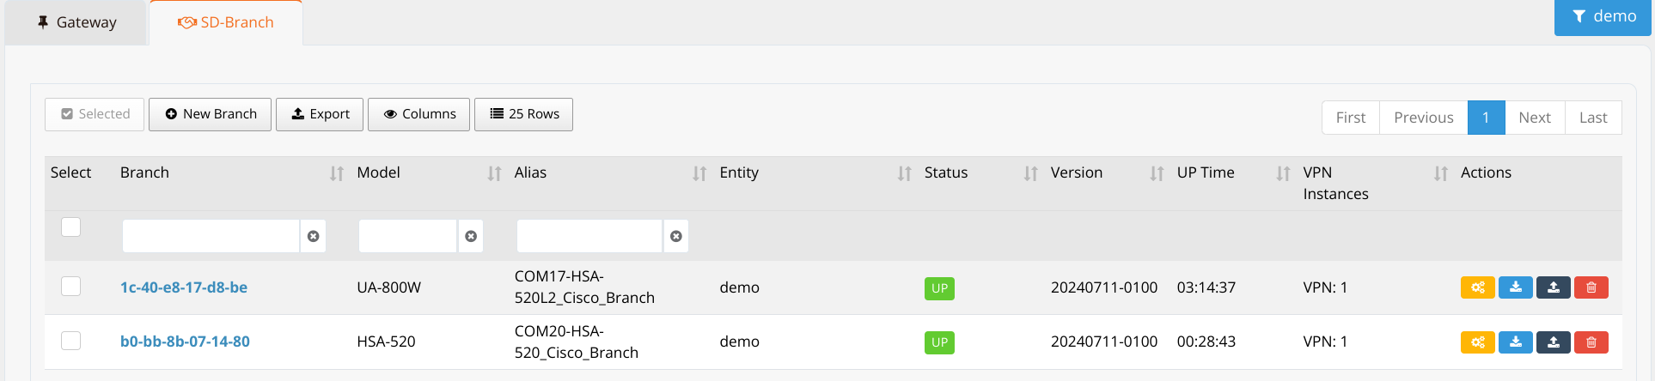1655x381 pixels.
Task: Click entity demo in HSA-520 row
Action: 740,342
